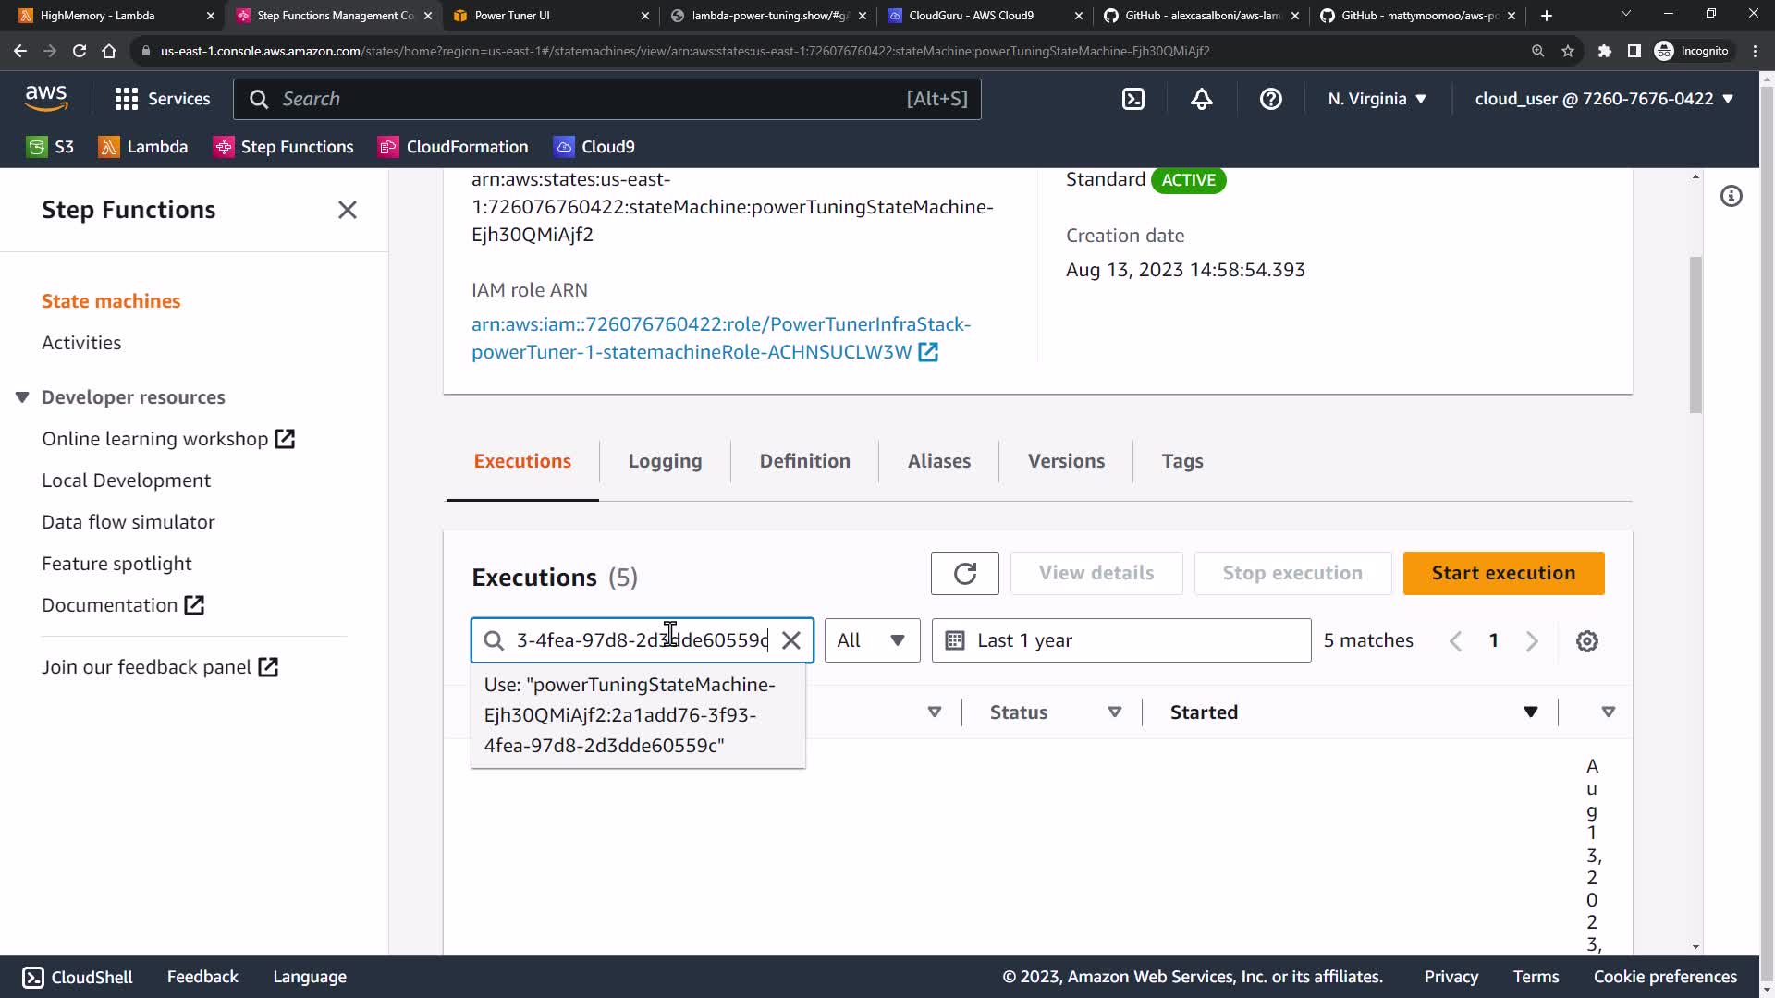Image resolution: width=1775 pixels, height=998 pixels.
Task: Close the Step Functions side panel
Action: point(347,210)
